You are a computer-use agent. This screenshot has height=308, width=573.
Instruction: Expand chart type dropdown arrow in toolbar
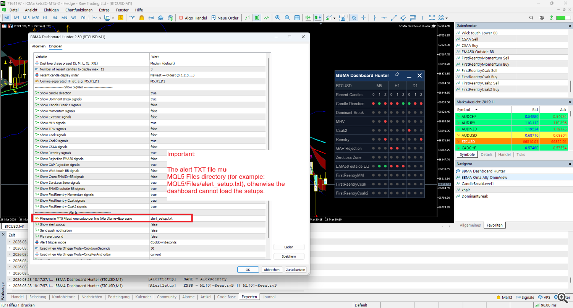coord(100,18)
